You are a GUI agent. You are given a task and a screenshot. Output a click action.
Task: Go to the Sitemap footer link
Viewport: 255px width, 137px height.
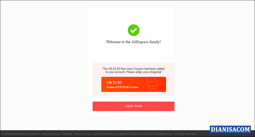[67, 134]
